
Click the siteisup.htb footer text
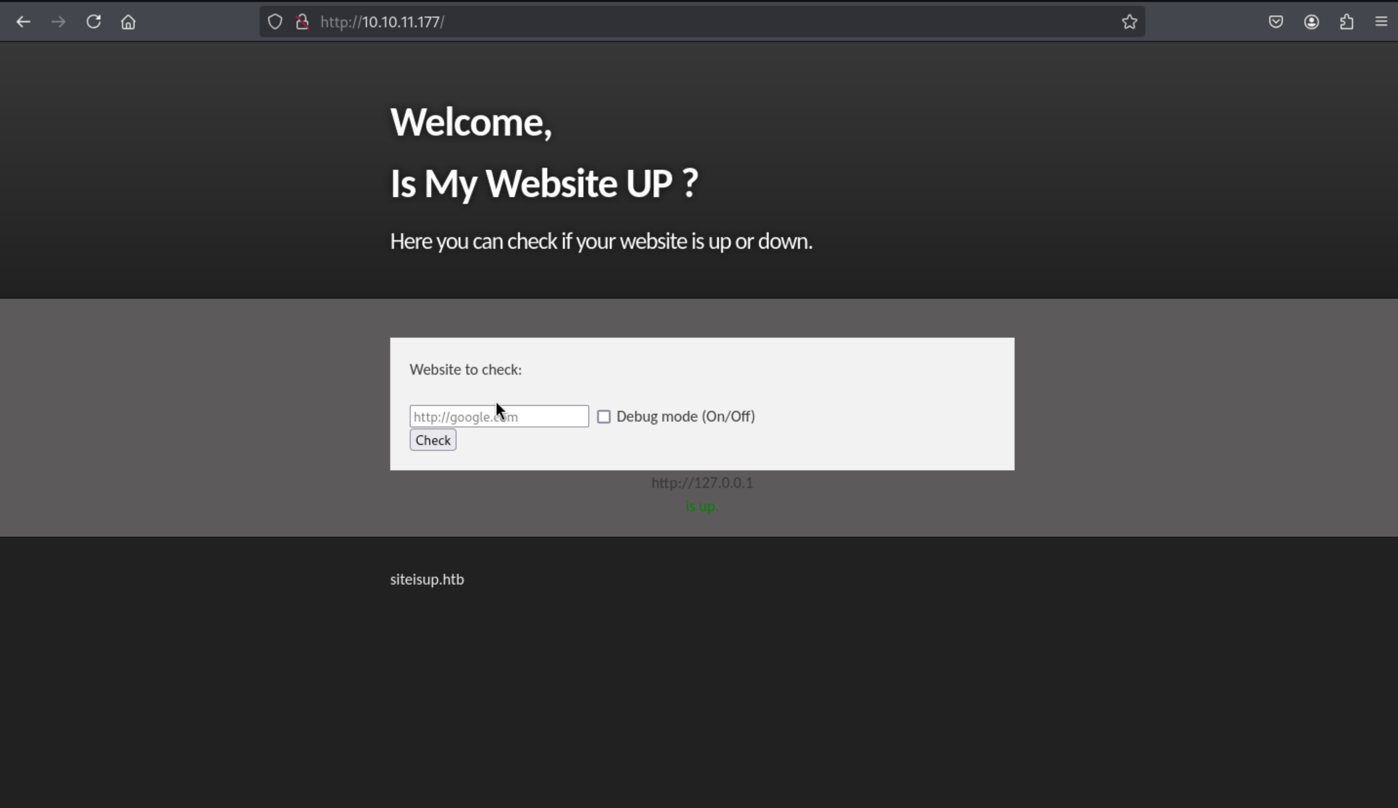(427, 579)
